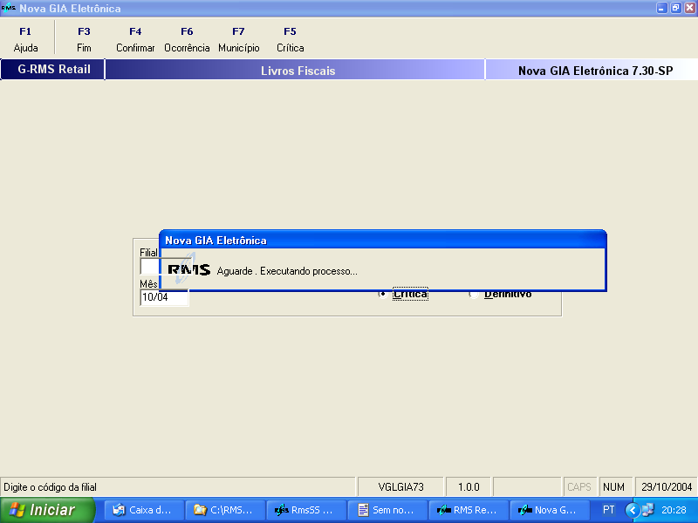
Task: Click VGLGIA73 status bar entry
Action: pos(400,487)
